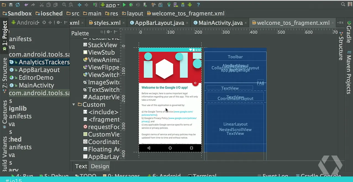Viewport: 353px width, 182px height.
Task: Click the Attach debugger to process icon
Action: [x=145, y=5]
